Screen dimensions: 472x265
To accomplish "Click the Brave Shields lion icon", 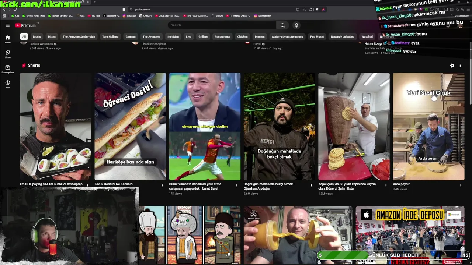I will pyautogui.click(x=317, y=9).
